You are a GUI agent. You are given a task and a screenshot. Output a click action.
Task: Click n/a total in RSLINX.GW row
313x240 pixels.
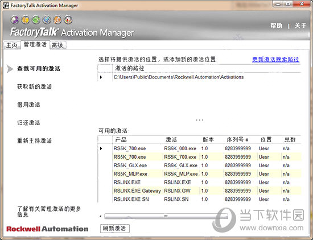pos(286,191)
